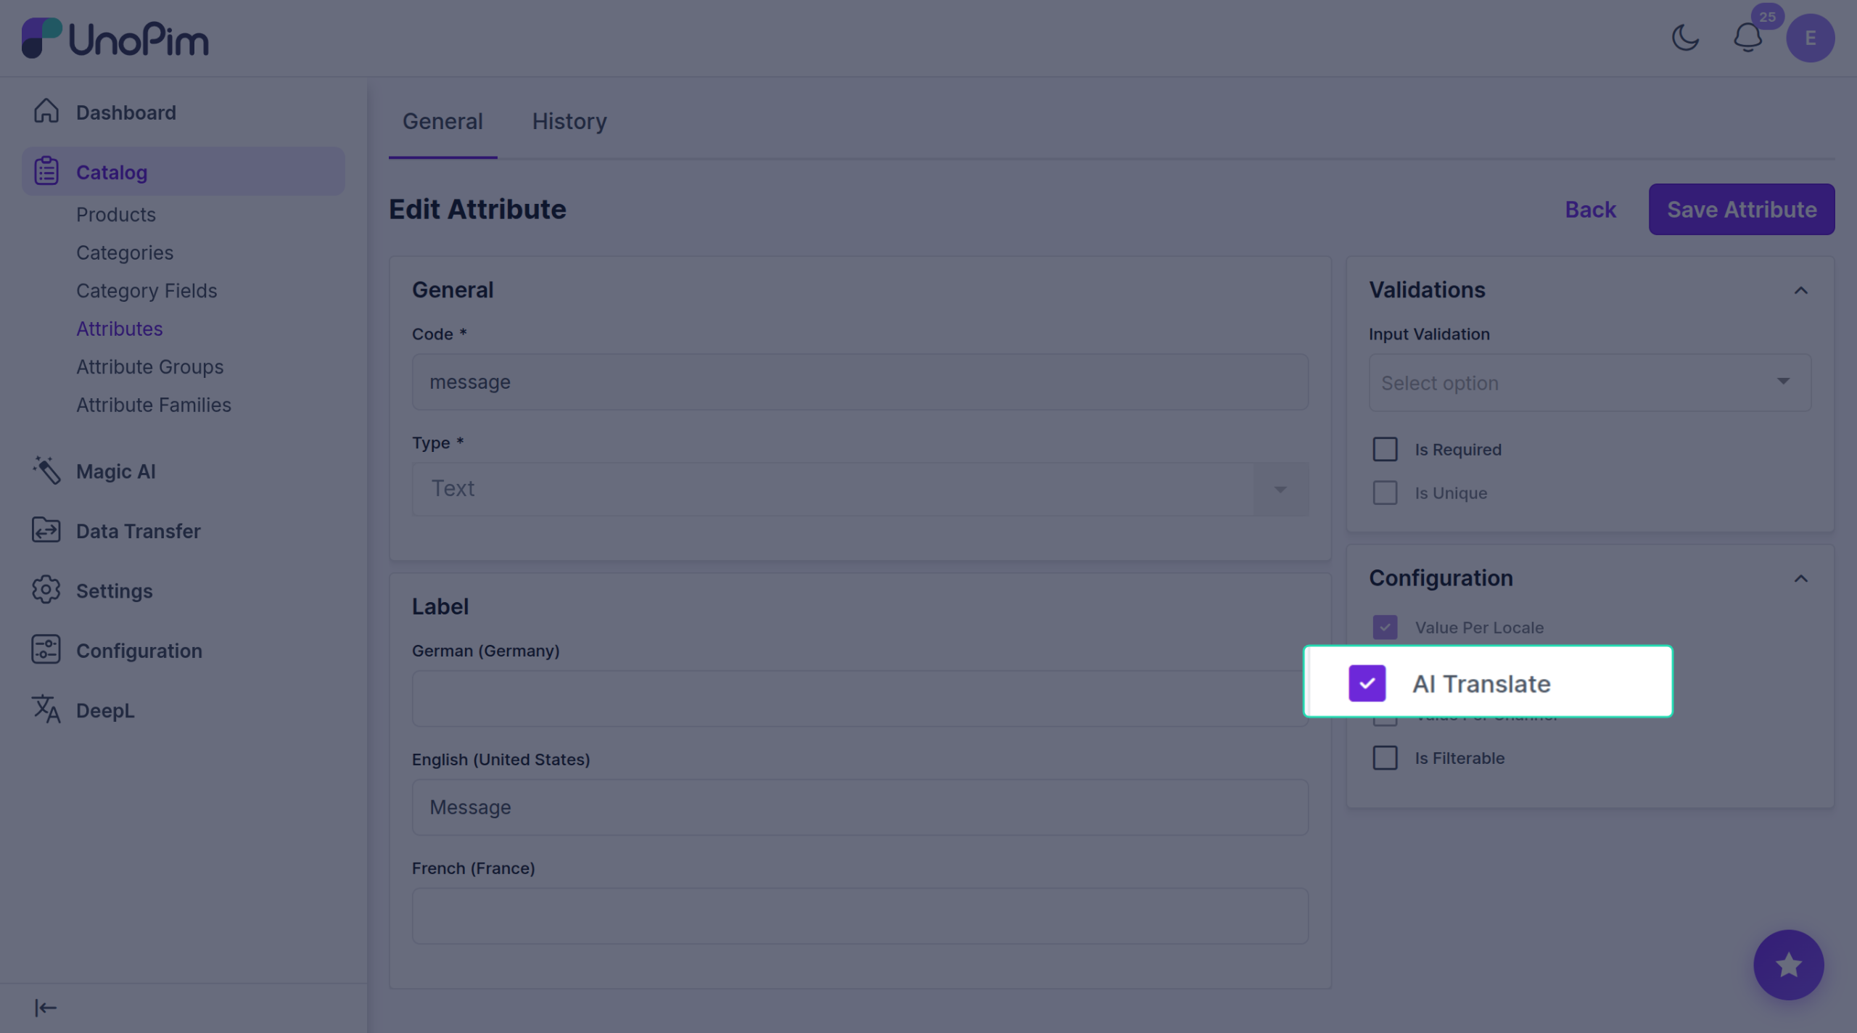The width and height of the screenshot is (1857, 1033).
Task: Open Data Transfer menu item
Action: (183, 531)
